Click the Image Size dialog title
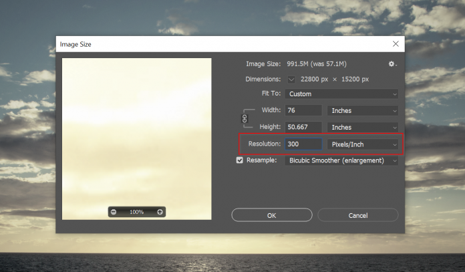The height and width of the screenshot is (272, 465). [x=75, y=44]
